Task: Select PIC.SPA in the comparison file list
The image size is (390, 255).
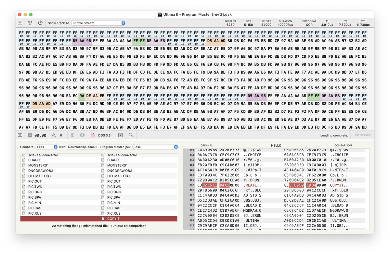Action: tap(114, 197)
